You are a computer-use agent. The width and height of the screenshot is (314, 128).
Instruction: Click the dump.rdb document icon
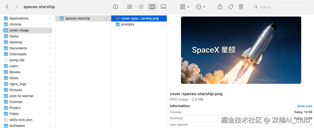tap(6, 60)
